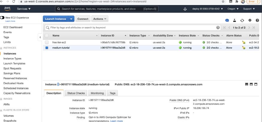The image size is (262, 122).
Task: Refresh the instances list
Action: 242,20
